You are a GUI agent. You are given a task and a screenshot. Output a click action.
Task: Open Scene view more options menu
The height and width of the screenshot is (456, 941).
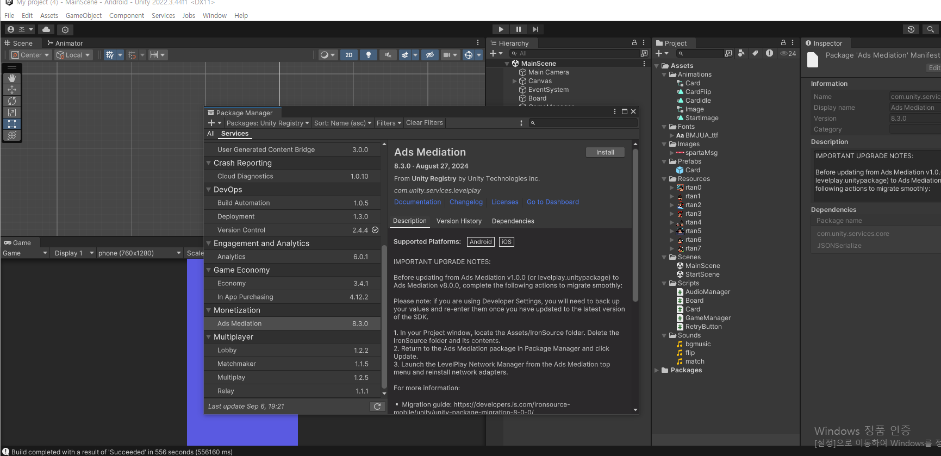[478, 42]
